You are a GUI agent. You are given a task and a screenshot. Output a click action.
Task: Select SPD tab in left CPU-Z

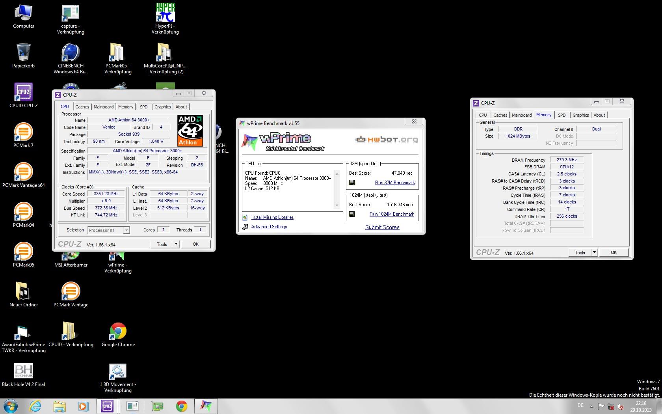coord(144,107)
